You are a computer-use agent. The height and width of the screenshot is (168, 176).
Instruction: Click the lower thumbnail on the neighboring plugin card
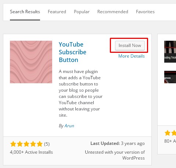170,77
